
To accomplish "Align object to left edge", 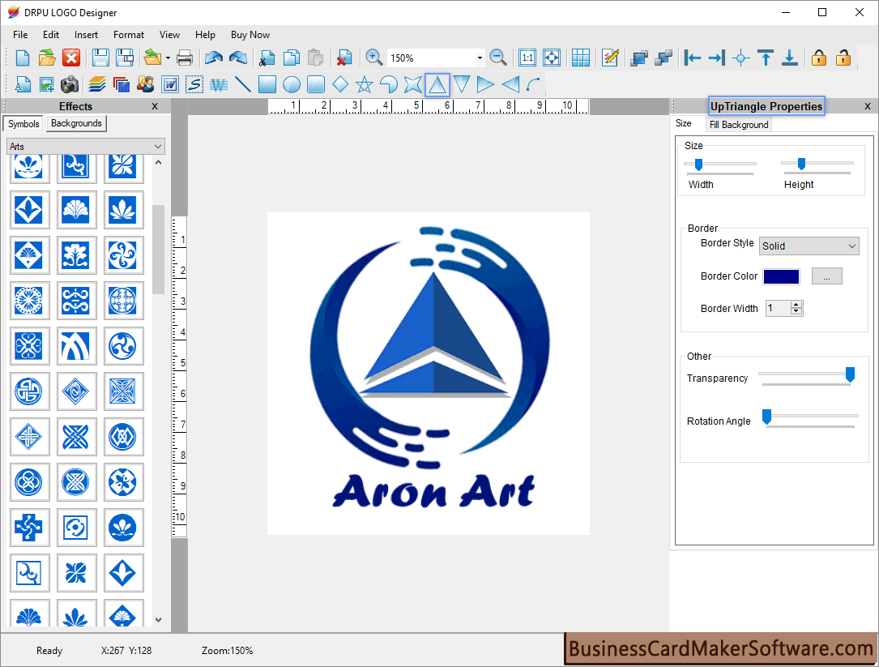I will pos(693,58).
